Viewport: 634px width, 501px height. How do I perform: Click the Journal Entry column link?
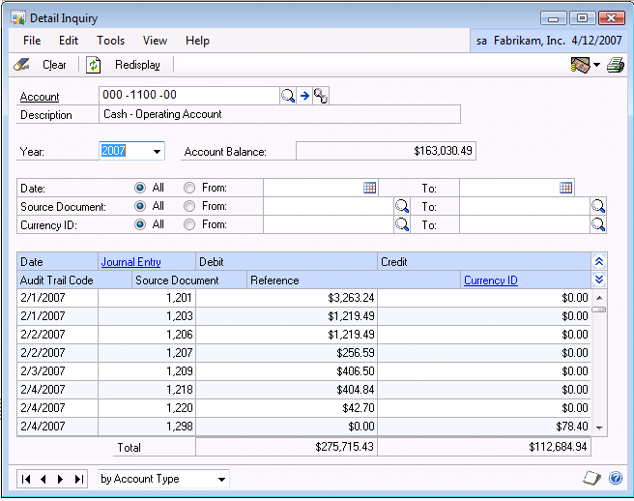(131, 262)
